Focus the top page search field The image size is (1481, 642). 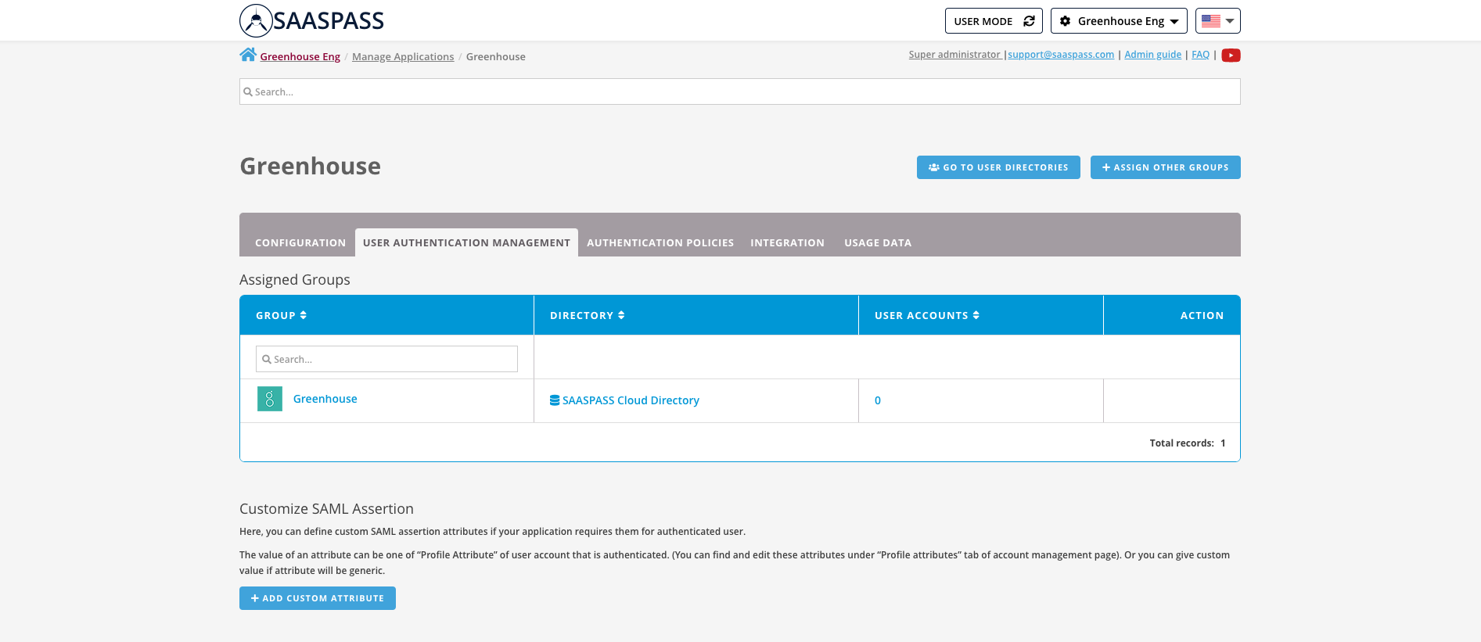[740, 91]
